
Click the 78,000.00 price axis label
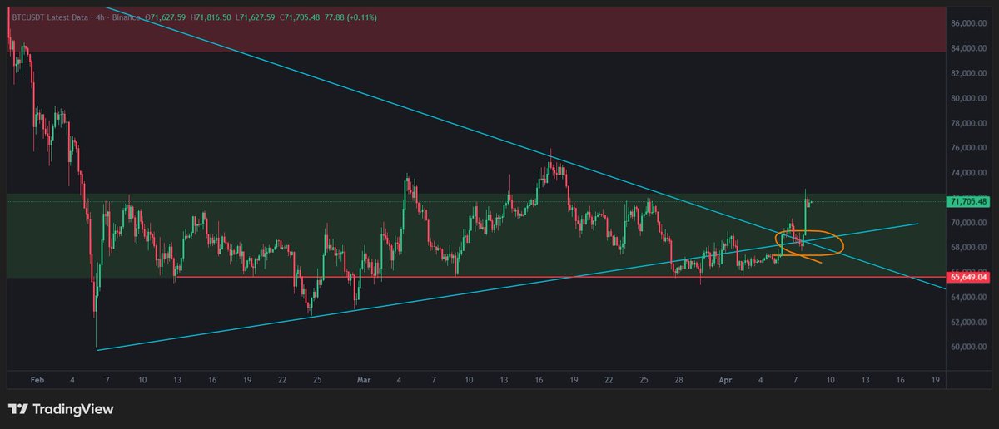[x=970, y=123]
